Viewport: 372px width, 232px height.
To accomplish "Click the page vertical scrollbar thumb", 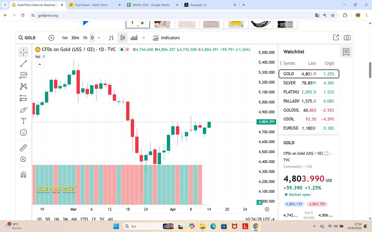I will [x=370, y=70].
